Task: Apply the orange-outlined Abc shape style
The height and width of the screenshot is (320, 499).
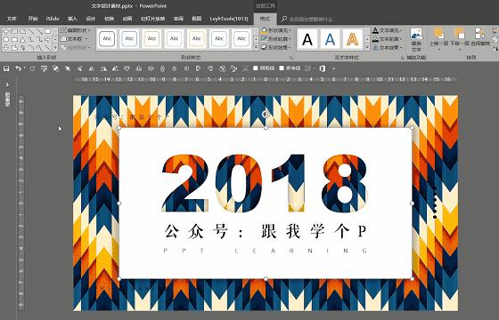Action: 151,39
